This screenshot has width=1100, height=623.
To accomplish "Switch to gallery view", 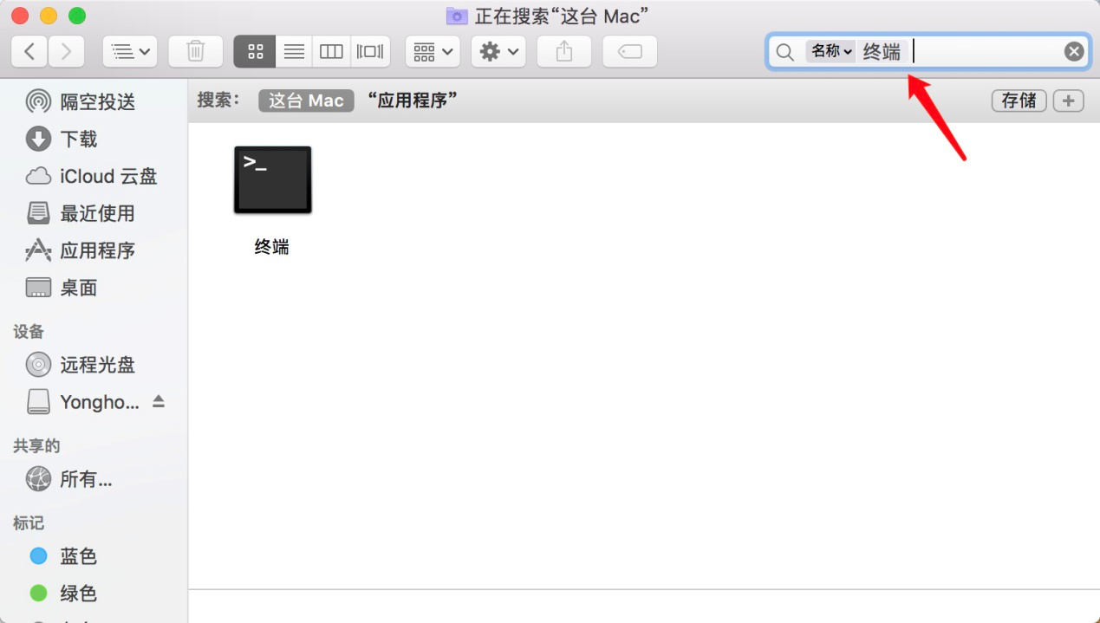I will (x=370, y=52).
